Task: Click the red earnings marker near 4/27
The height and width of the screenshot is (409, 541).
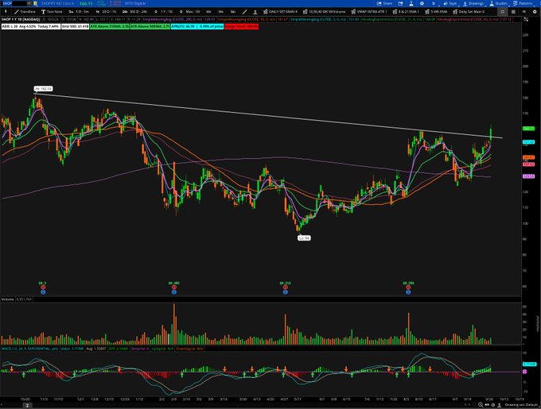Action: (286, 287)
